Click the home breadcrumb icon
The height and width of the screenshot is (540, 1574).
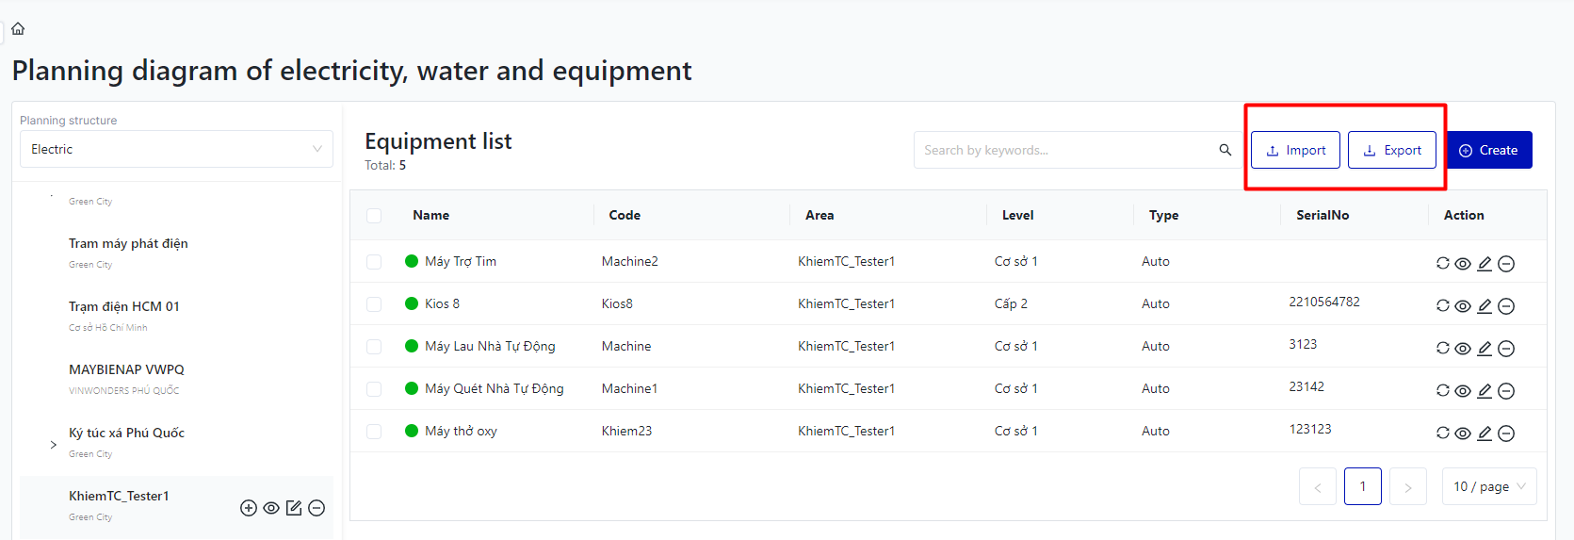point(18,28)
